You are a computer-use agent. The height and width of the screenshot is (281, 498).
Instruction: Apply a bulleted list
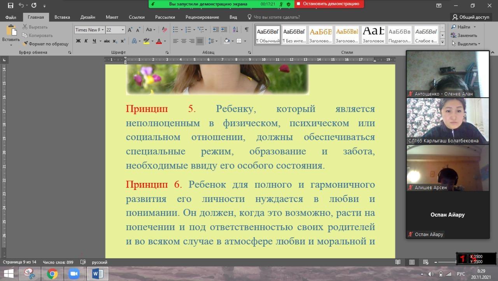[x=175, y=30]
